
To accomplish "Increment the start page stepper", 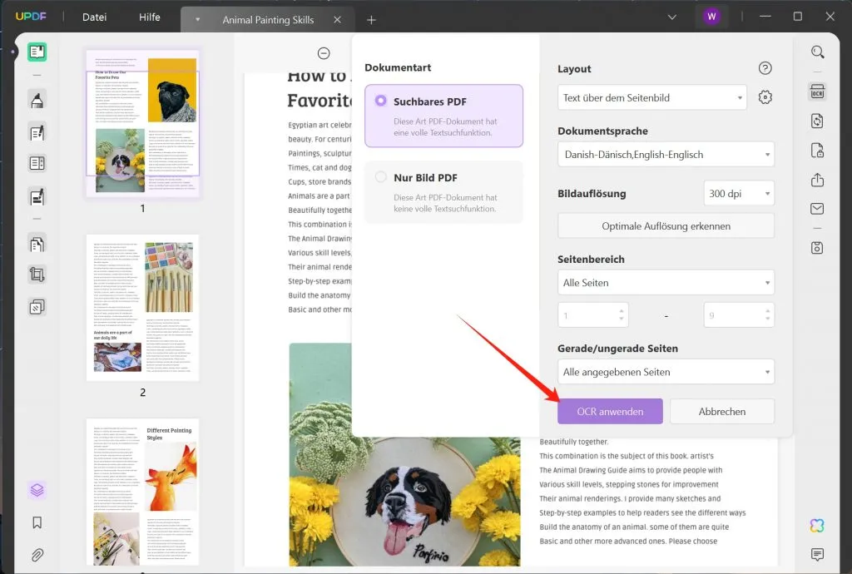I will point(621,311).
